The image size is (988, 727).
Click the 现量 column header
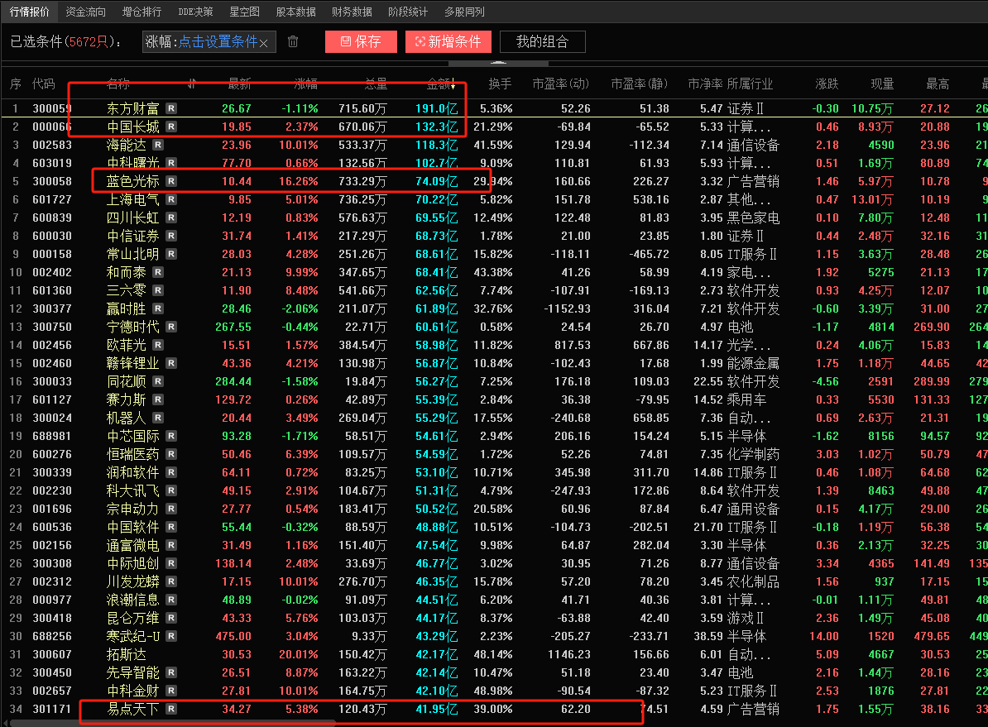pos(882,84)
